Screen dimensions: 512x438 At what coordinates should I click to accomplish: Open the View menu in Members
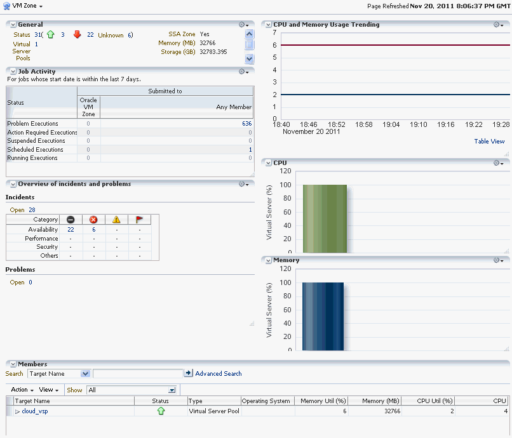(49, 390)
